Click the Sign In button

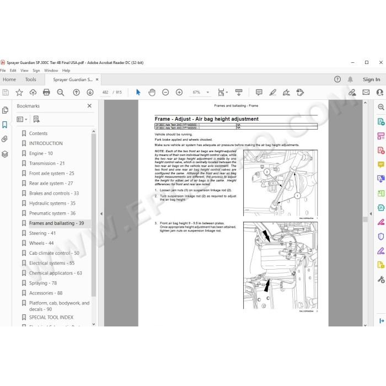(371, 79)
